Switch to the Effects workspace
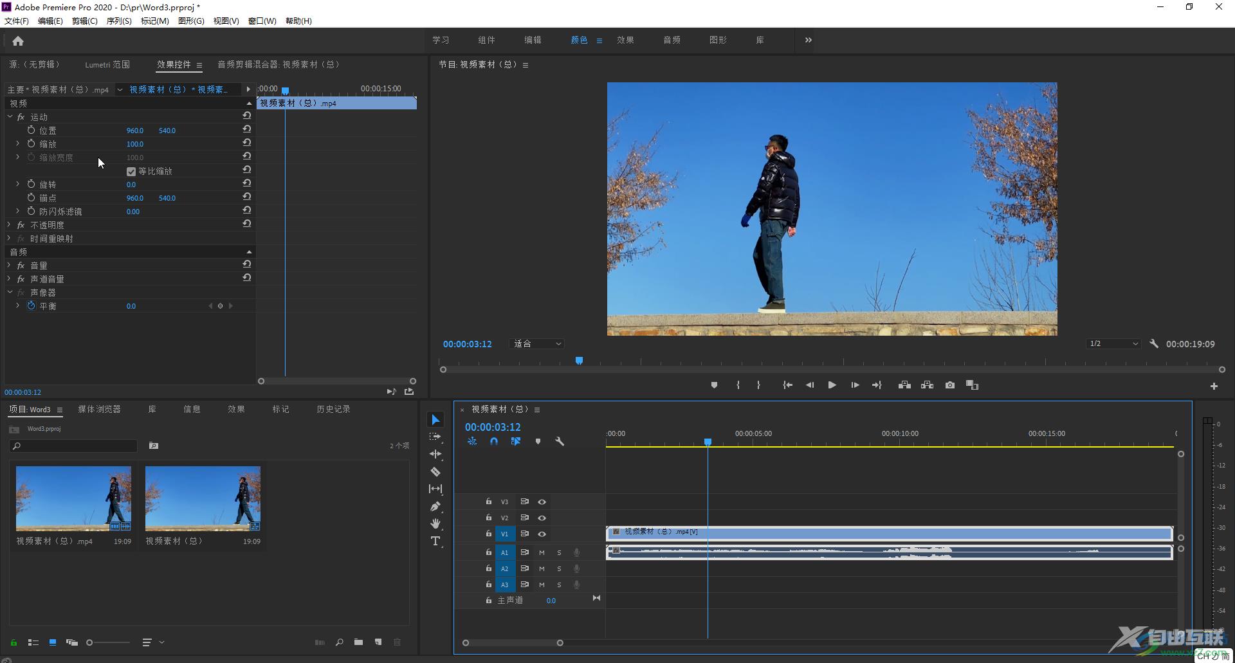Screen dimensions: 1235x663 point(625,40)
